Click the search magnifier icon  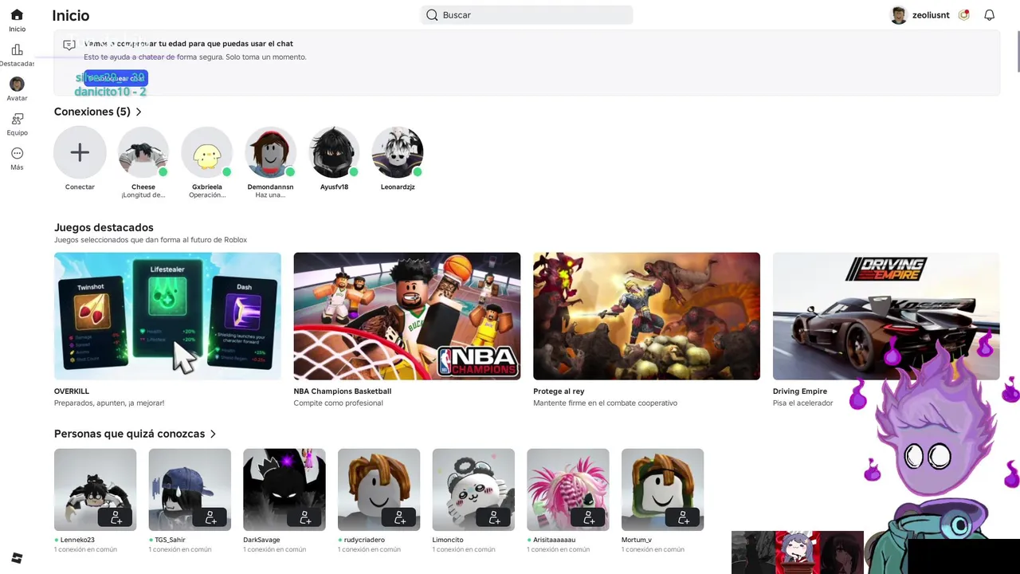(432, 15)
